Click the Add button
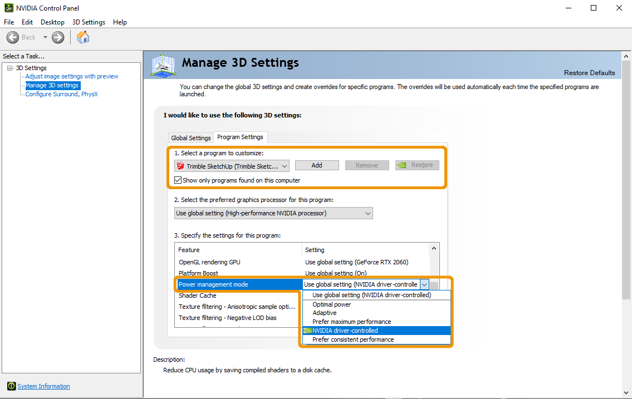This screenshot has width=632, height=399. [x=317, y=165]
